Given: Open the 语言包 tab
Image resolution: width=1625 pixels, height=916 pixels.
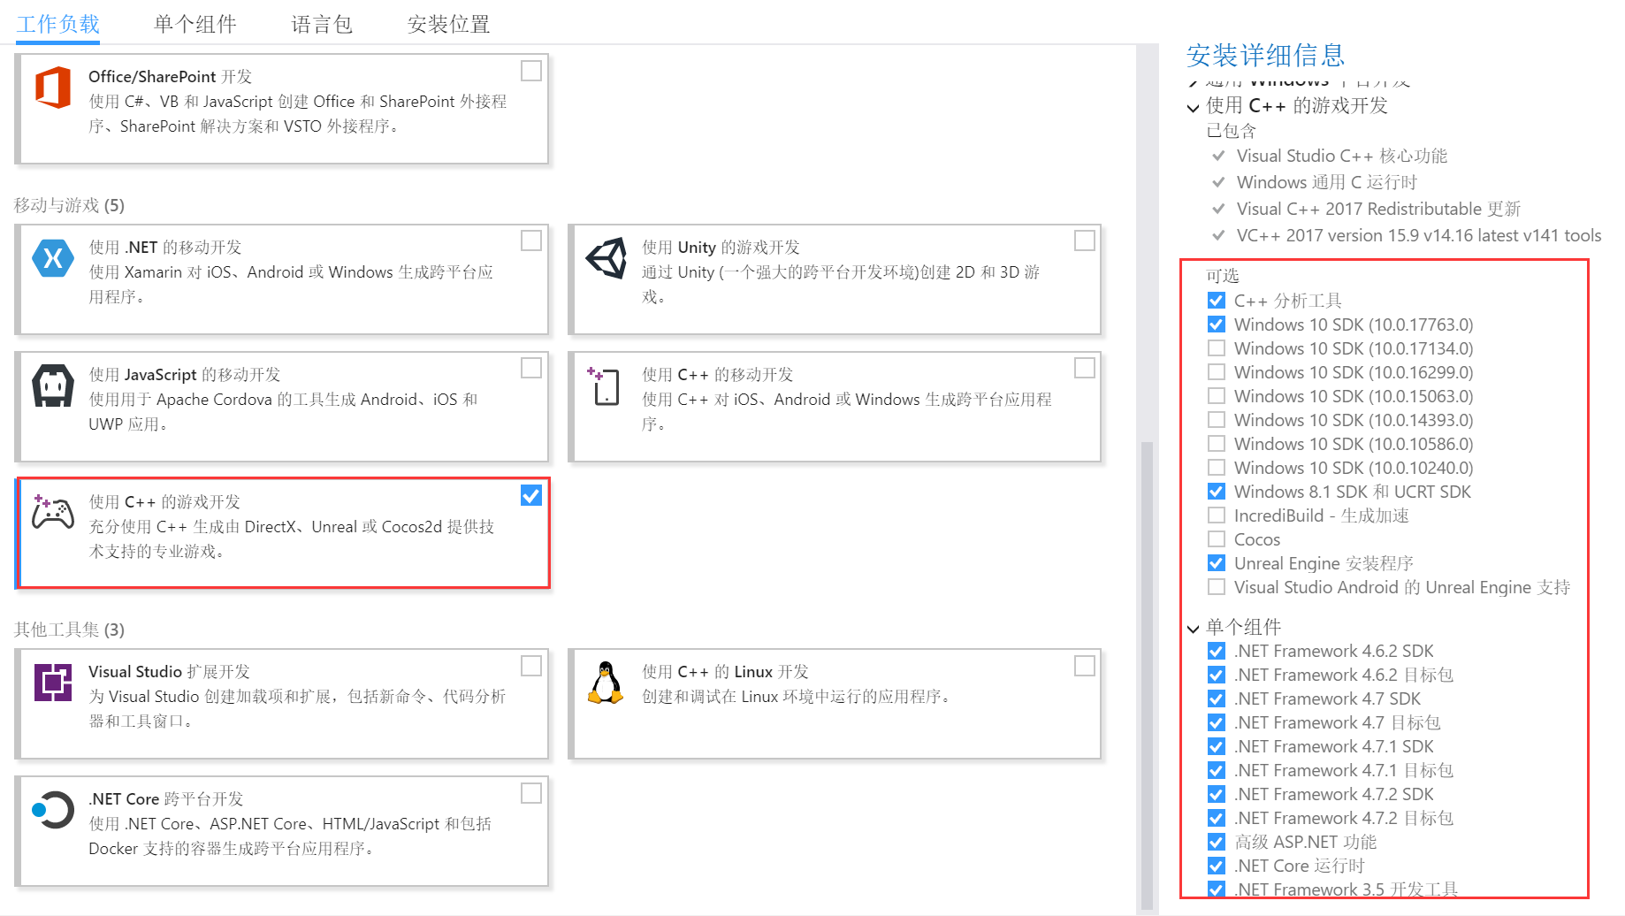Looking at the screenshot, I should 321,24.
